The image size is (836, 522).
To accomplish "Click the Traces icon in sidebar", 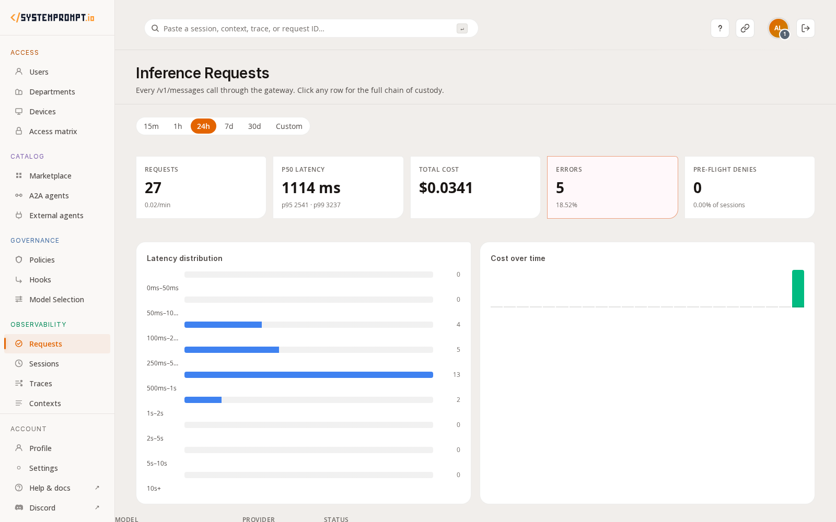I will (19, 383).
